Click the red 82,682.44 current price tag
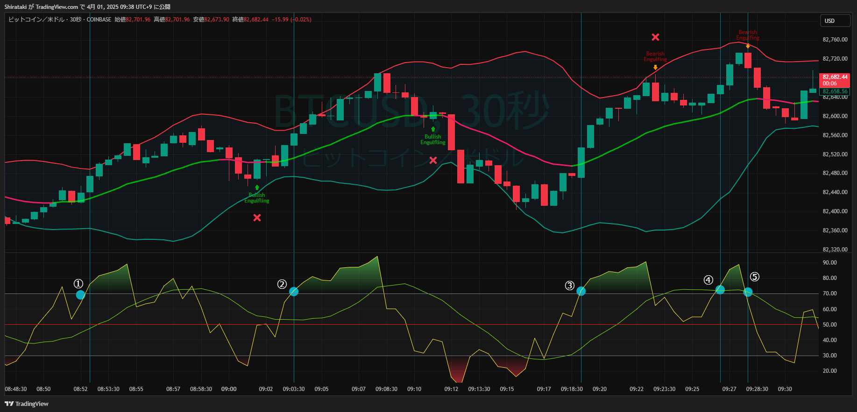Viewport: 857px width, 412px height. coord(835,80)
